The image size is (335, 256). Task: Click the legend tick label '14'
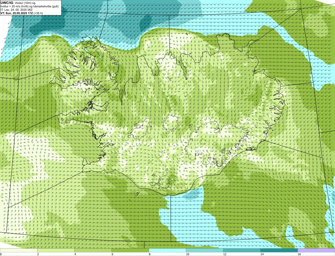262,254
